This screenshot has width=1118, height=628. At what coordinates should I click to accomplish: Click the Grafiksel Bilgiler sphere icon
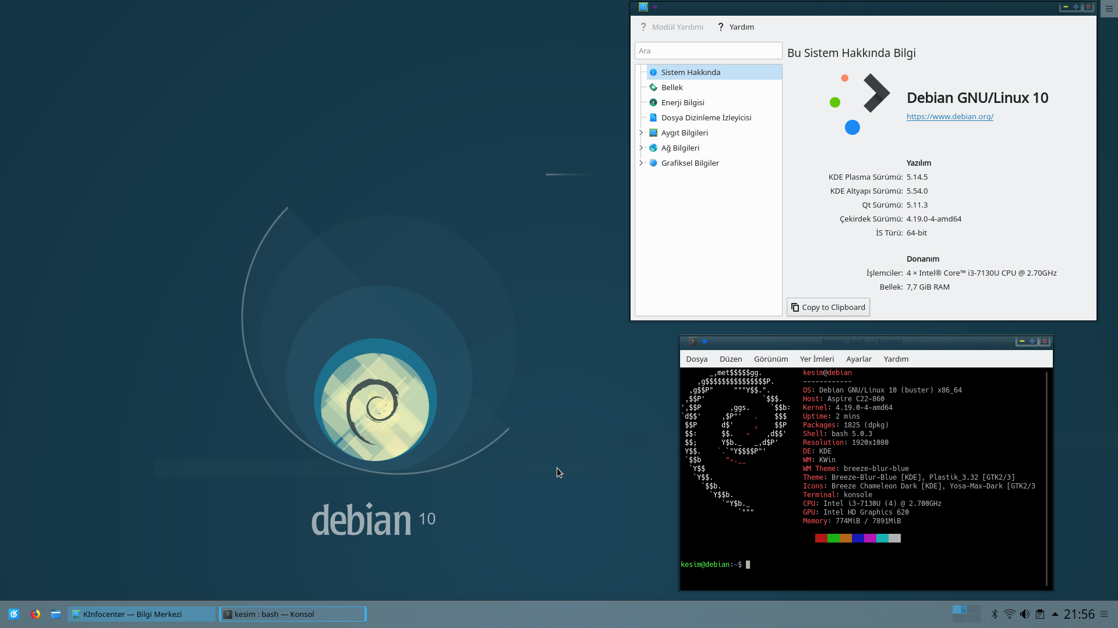(653, 163)
